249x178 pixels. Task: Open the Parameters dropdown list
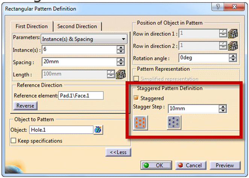click(84, 39)
